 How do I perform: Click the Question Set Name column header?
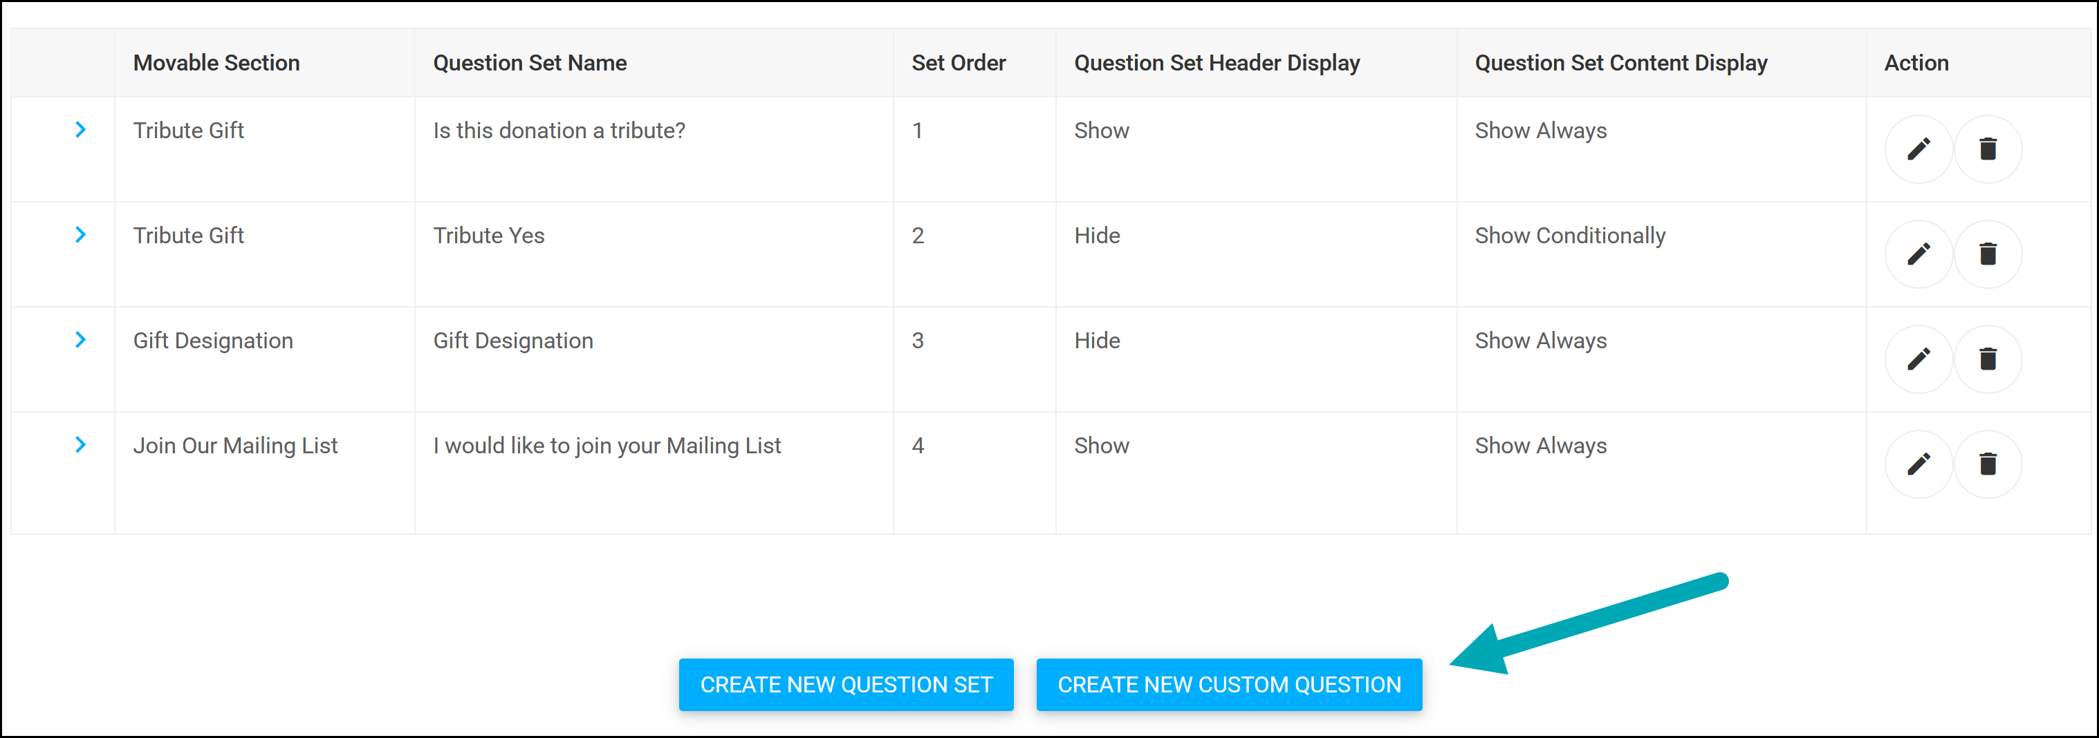coord(530,63)
